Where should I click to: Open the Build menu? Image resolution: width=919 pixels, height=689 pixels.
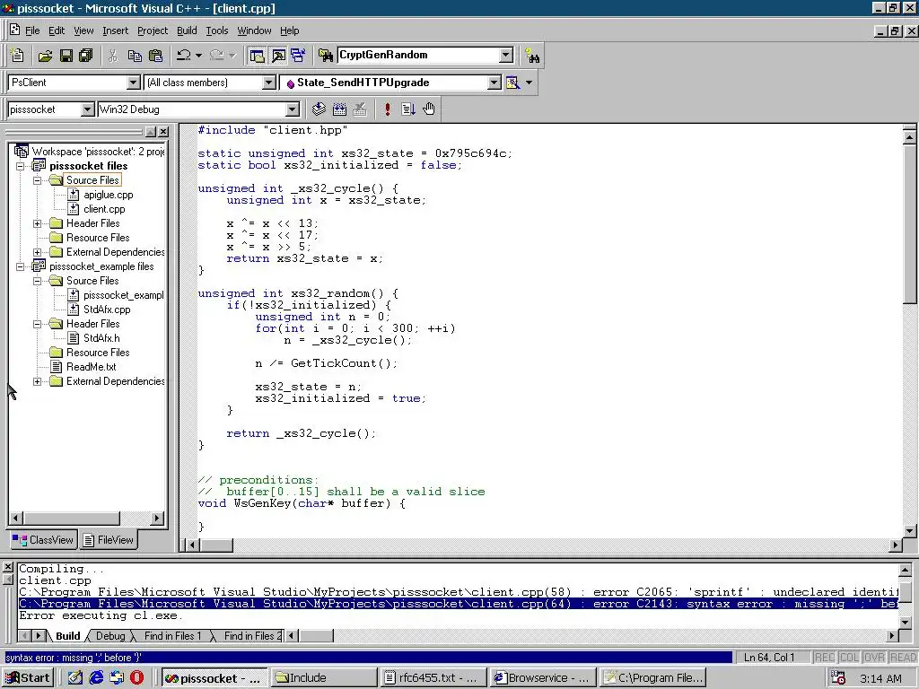pyautogui.click(x=187, y=31)
